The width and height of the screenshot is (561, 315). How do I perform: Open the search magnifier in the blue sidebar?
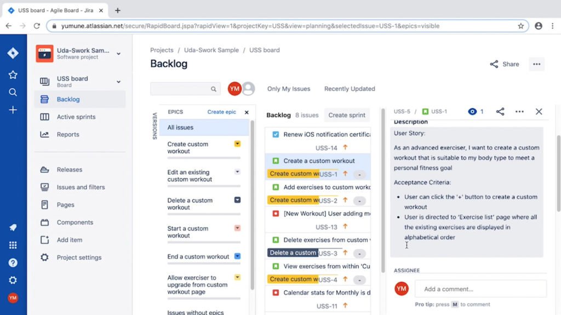click(x=13, y=93)
